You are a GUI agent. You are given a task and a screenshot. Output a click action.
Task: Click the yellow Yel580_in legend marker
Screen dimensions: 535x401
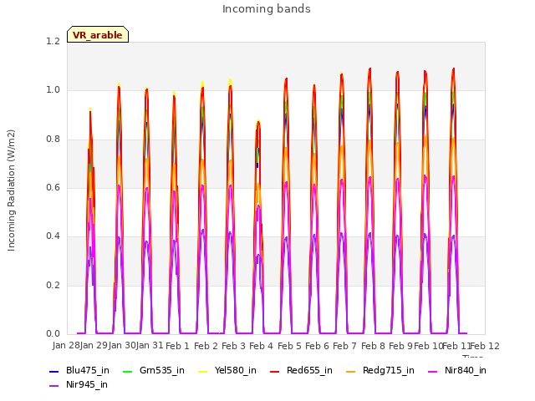[203, 371]
